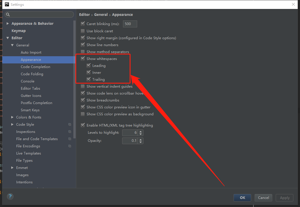
Task: Close the Settings dialog
Action: (293, 4)
